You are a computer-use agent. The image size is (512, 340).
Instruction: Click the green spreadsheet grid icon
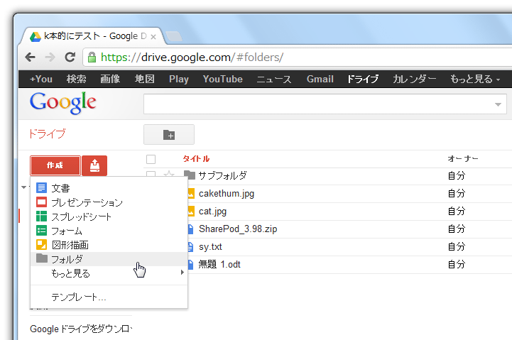click(x=41, y=216)
